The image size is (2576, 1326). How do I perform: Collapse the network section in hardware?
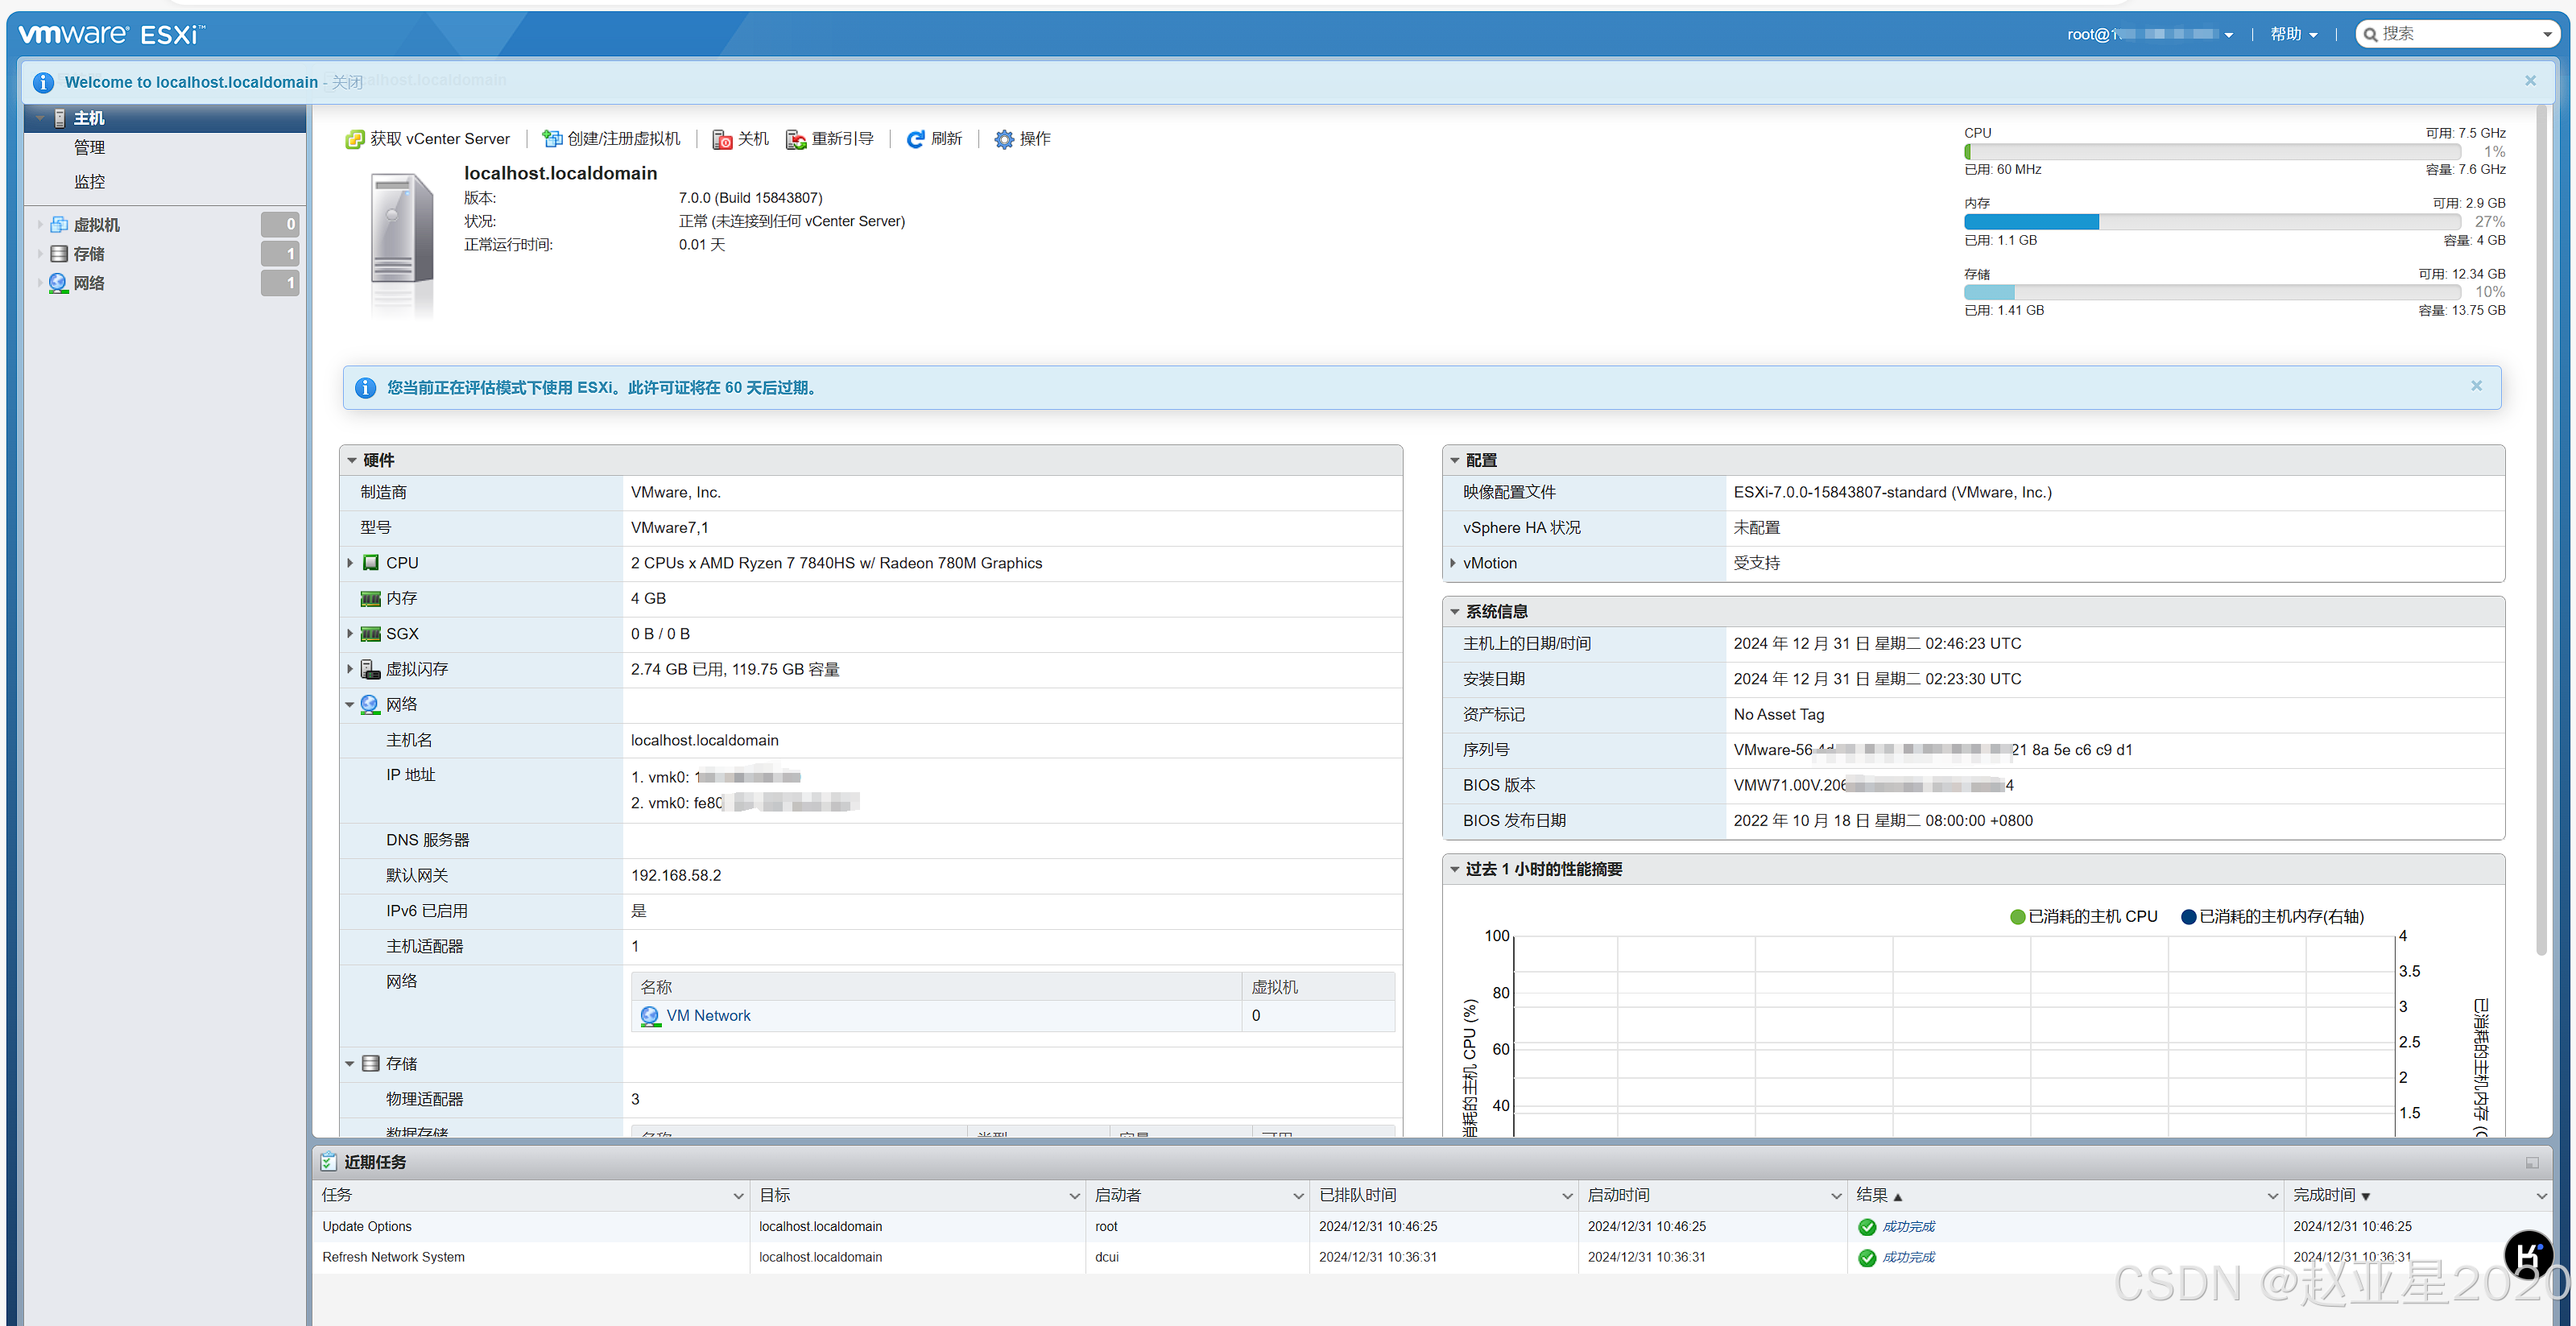tap(350, 705)
